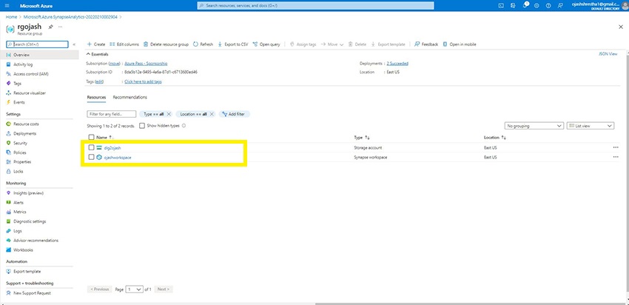Click Export to CSV
629x305 pixels.
233,44
